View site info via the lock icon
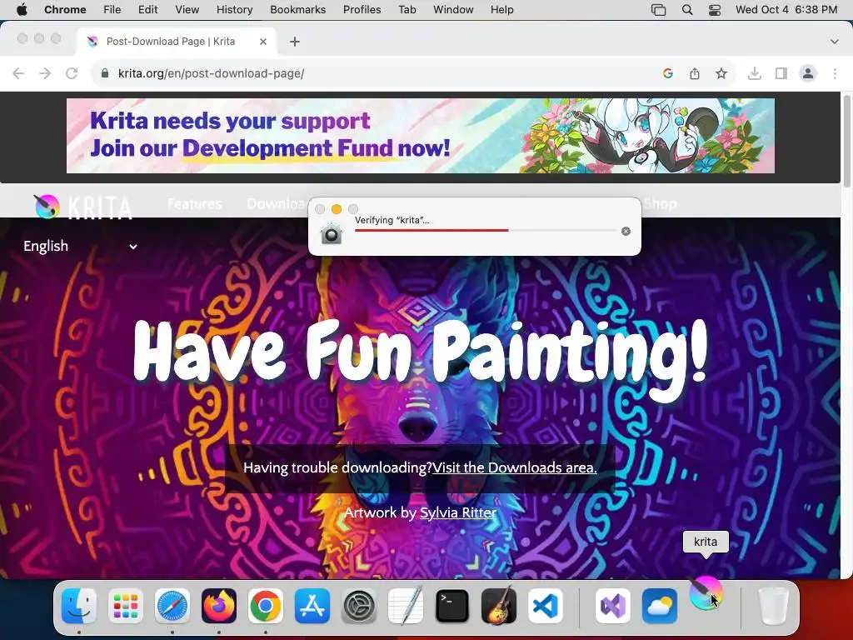 [x=105, y=73]
